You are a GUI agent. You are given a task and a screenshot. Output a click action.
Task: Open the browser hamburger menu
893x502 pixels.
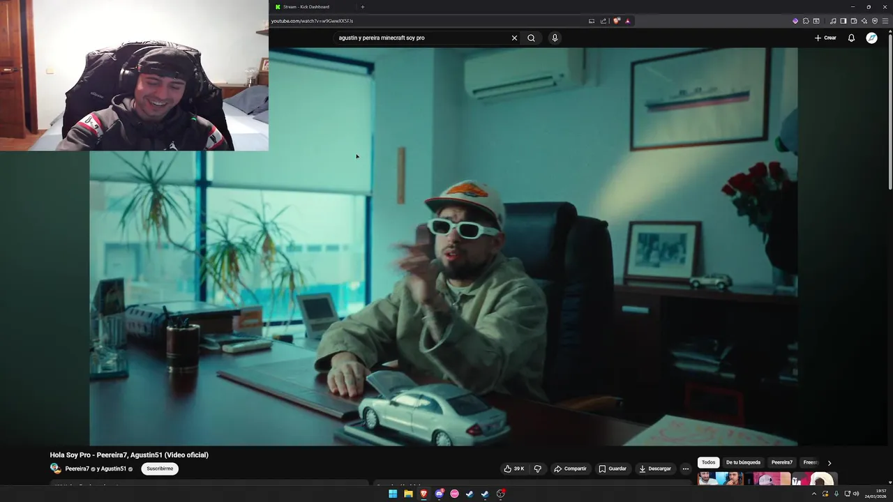point(885,21)
